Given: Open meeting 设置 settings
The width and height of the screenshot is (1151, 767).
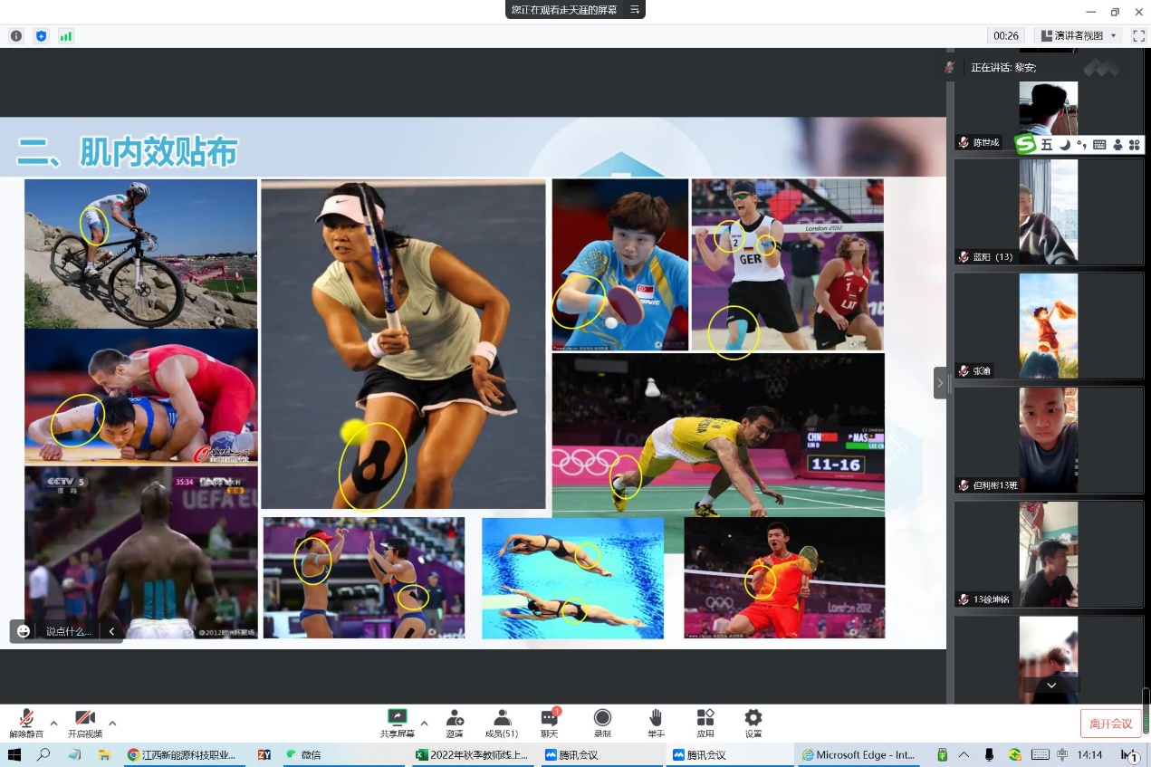Looking at the screenshot, I should (x=753, y=724).
